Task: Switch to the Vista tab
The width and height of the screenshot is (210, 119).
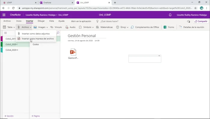Action: (x=51, y=21)
